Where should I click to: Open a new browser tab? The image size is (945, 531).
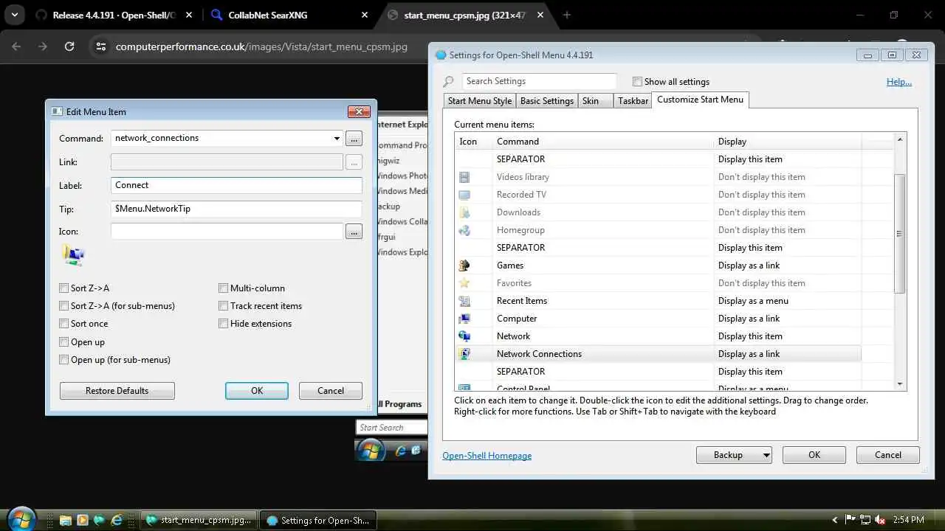567,15
